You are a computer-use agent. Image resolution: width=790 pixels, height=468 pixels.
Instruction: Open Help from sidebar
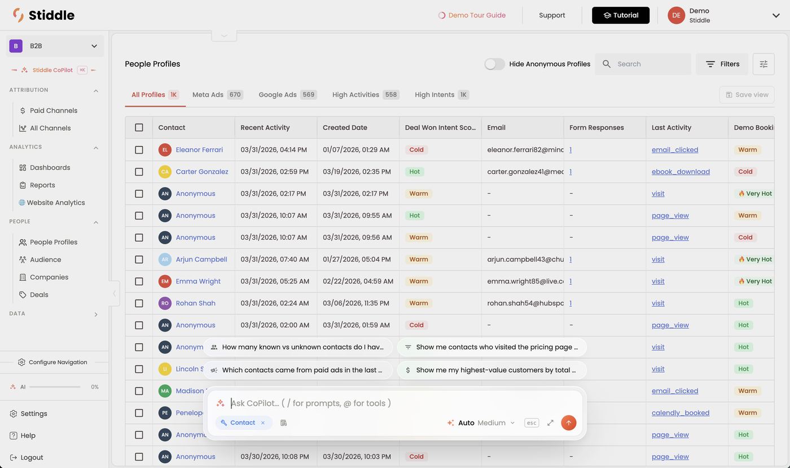click(23, 435)
